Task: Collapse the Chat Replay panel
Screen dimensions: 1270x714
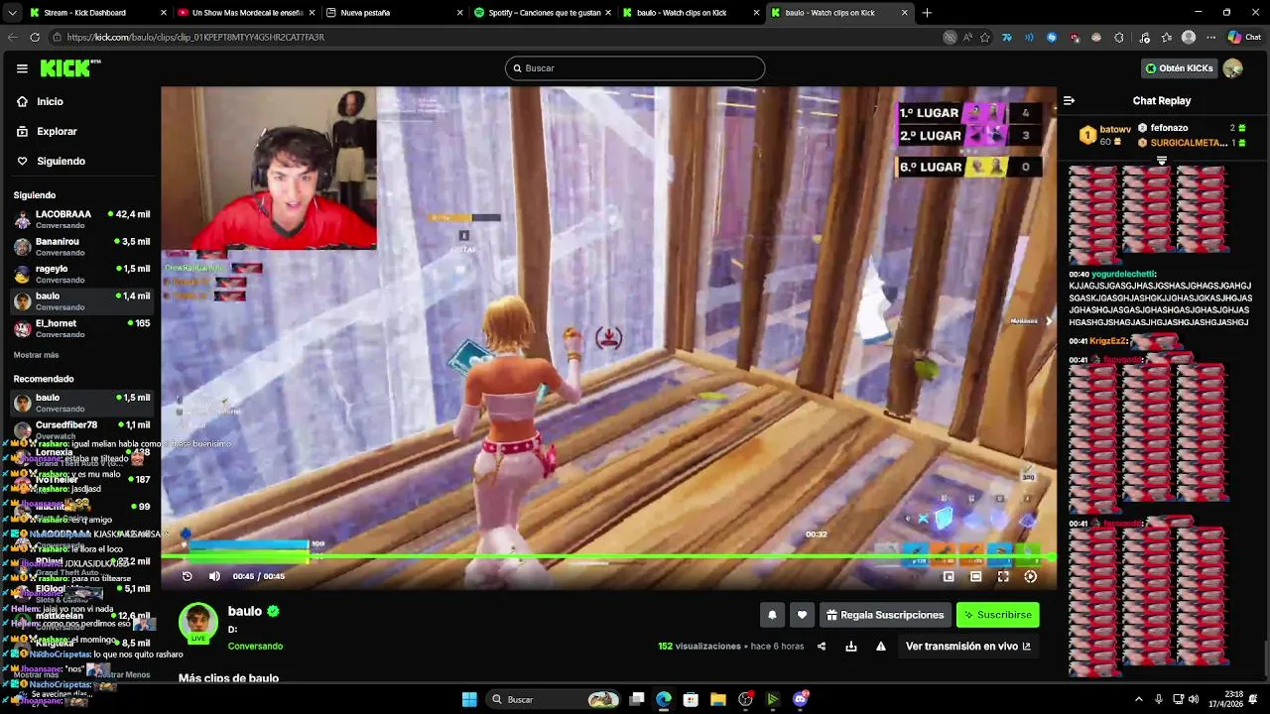Action: coord(1069,100)
